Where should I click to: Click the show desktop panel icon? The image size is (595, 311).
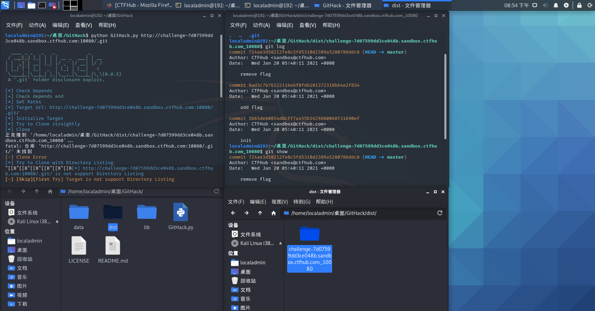pyautogui.click(x=21, y=5)
